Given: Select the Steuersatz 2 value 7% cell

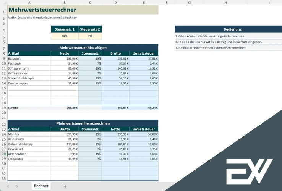Looking at the screenshot, I should pos(90,36).
